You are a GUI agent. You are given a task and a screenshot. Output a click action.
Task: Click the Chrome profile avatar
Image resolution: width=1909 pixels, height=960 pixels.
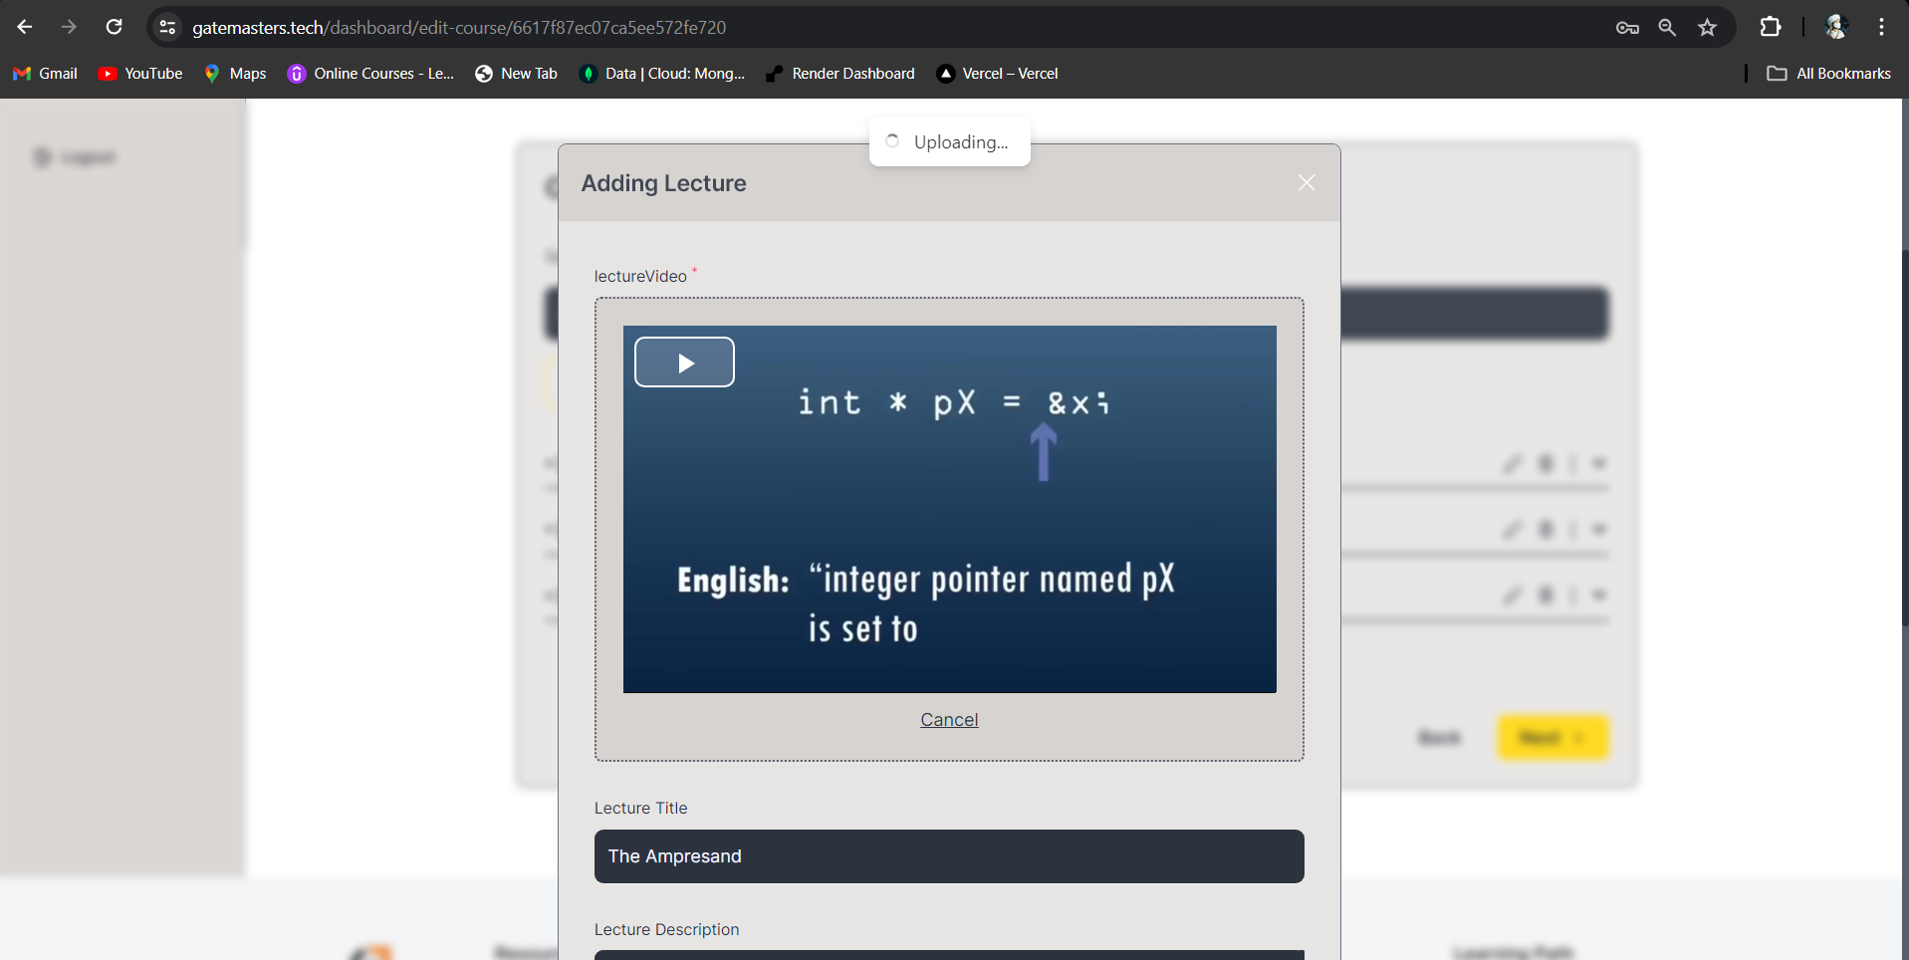click(1837, 27)
